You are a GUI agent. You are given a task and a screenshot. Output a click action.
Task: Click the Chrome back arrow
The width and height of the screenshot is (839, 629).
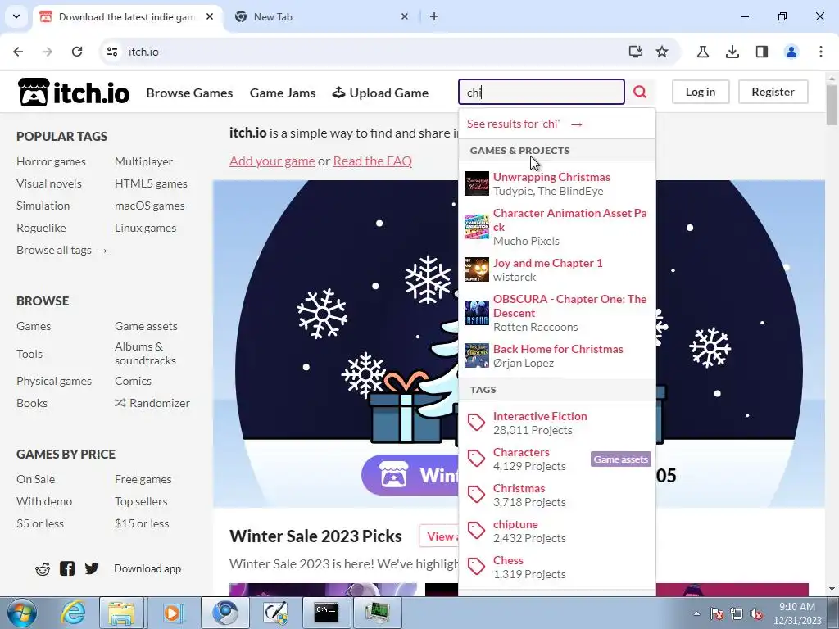(18, 52)
